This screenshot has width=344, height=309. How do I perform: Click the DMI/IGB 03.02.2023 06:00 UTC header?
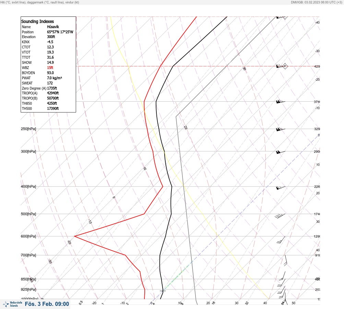click(x=317, y=2)
